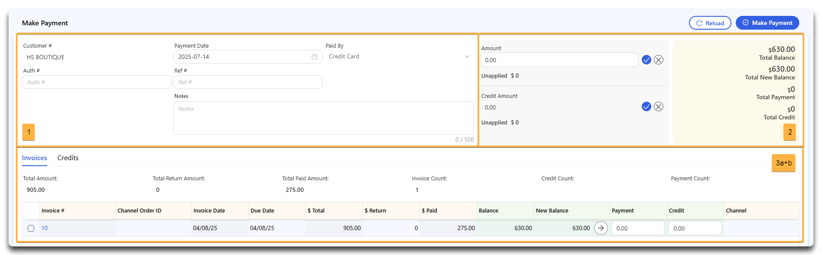The width and height of the screenshot is (822, 255).
Task: Click the Amount input field
Action: [x=559, y=60]
